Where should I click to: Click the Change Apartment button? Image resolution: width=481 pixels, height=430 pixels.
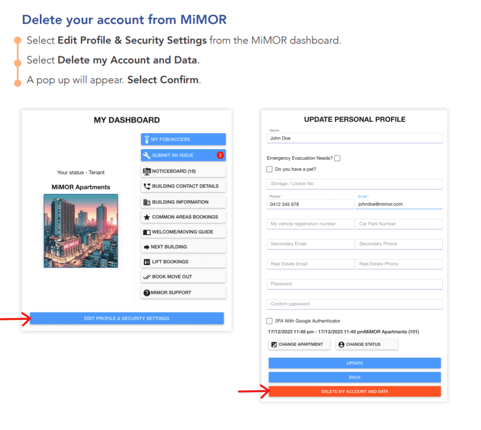299,344
